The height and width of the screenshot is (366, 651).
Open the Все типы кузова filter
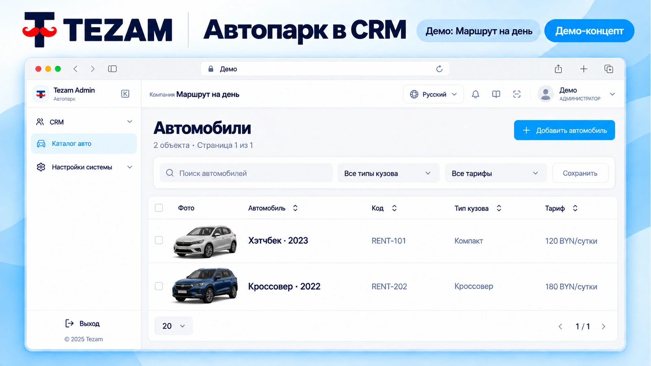click(x=388, y=173)
